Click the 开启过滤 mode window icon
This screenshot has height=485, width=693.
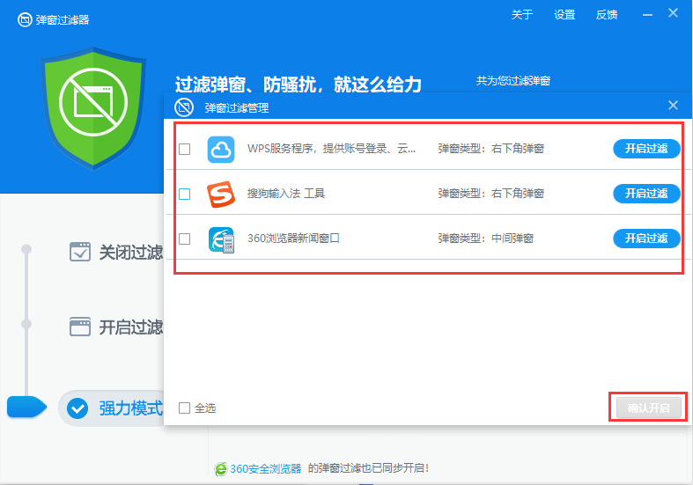tap(80, 327)
